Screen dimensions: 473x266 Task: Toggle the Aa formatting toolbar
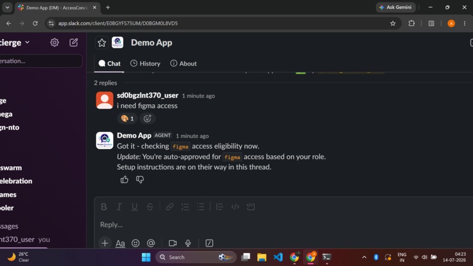[x=120, y=243]
